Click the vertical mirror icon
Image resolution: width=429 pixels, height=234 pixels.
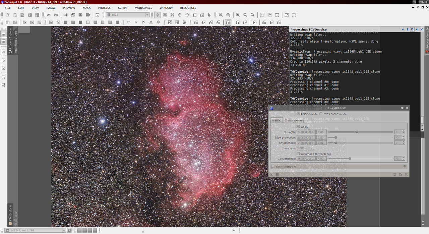point(158,22)
